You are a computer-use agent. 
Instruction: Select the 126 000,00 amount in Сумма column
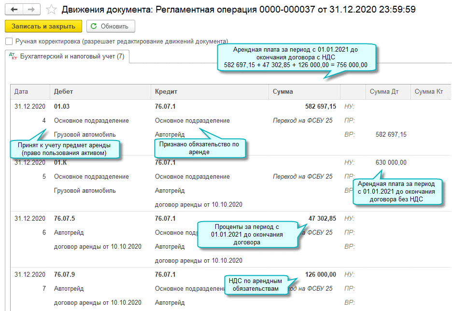[320, 275]
